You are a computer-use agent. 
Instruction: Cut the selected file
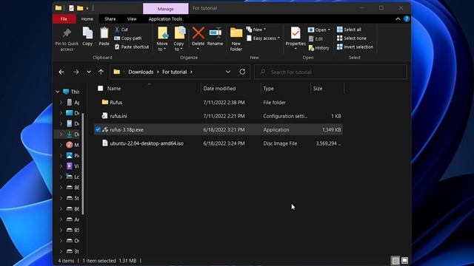[121, 30]
